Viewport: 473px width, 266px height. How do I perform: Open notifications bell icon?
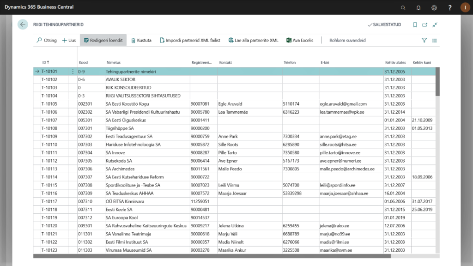(418, 7)
